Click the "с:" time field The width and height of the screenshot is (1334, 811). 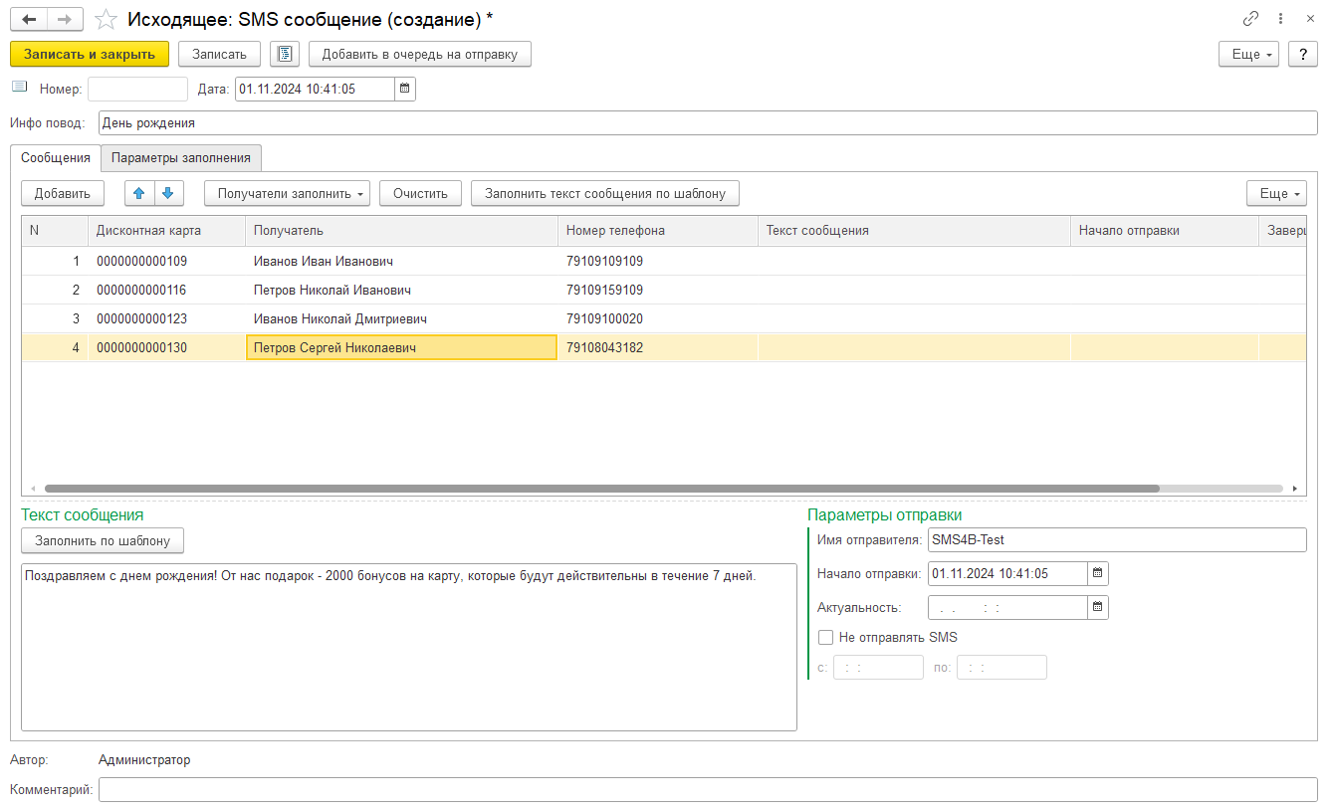[878, 668]
